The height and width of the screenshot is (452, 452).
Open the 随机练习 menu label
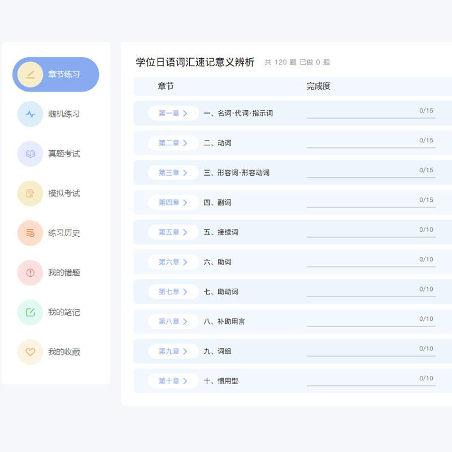[x=64, y=114]
